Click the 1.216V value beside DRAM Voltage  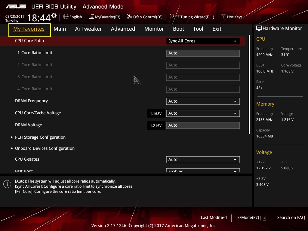pyautogui.click(x=156, y=125)
